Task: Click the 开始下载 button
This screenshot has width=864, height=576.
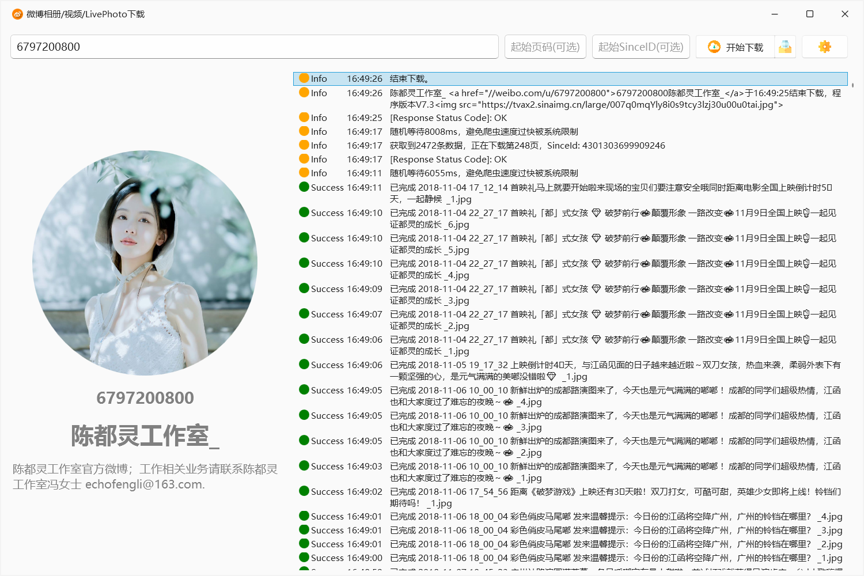Action: click(x=736, y=47)
